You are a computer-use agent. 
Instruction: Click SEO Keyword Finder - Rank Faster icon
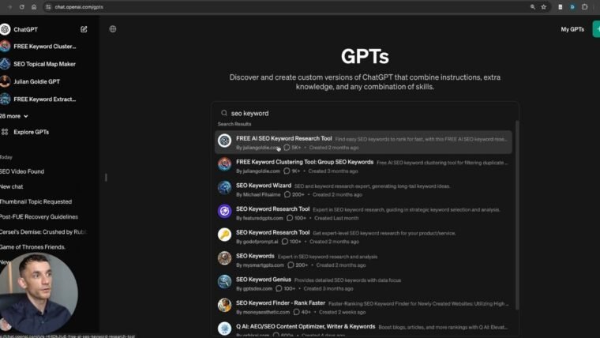pyautogui.click(x=225, y=305)
